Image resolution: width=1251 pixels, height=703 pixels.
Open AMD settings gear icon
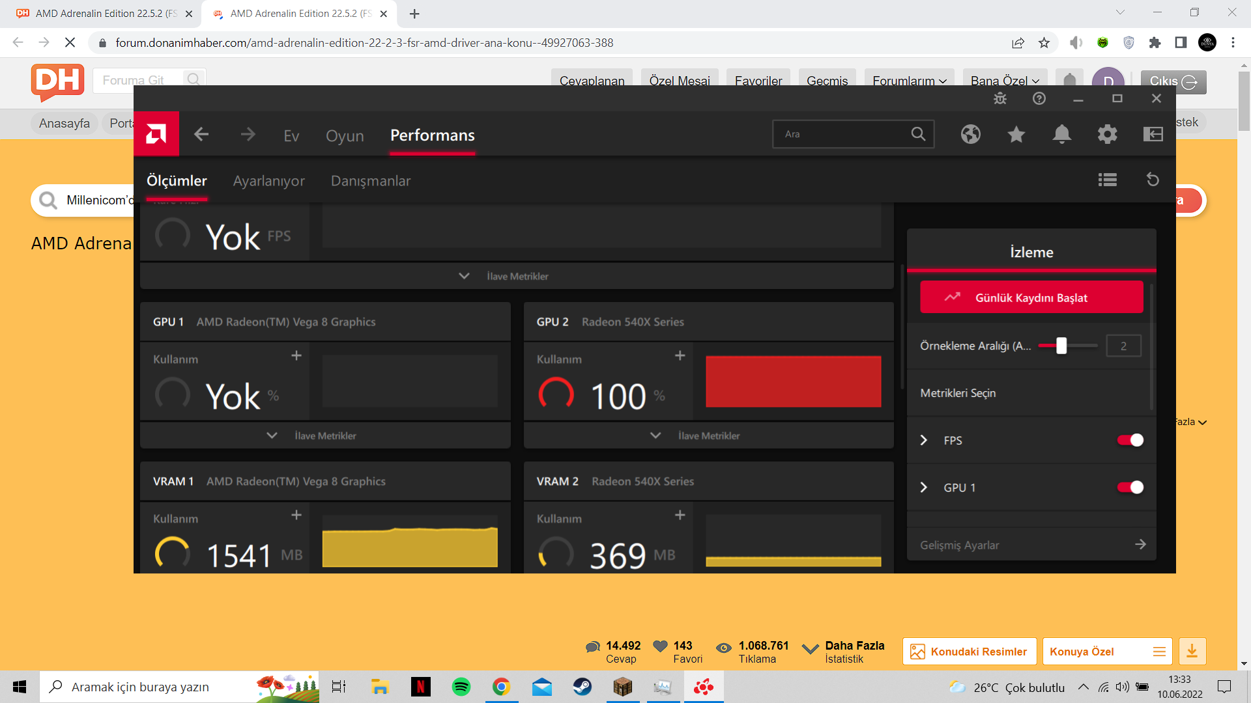tap(1108, 134)
